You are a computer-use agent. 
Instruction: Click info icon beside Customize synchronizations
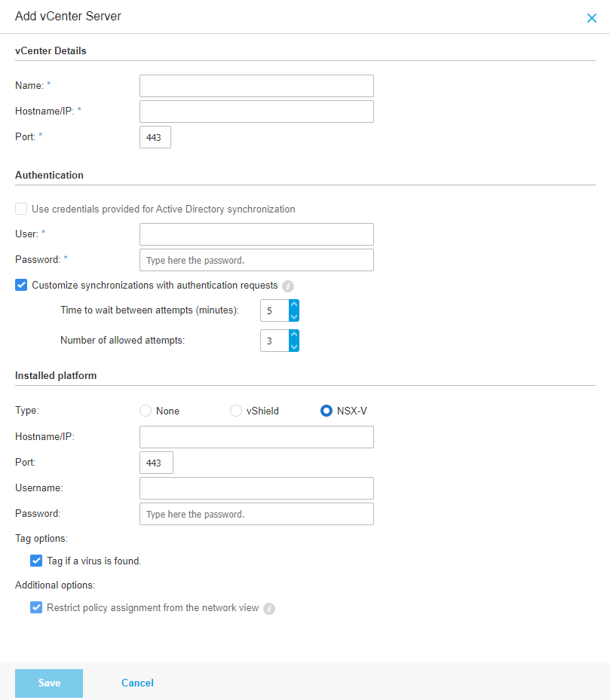click(288, 286)
